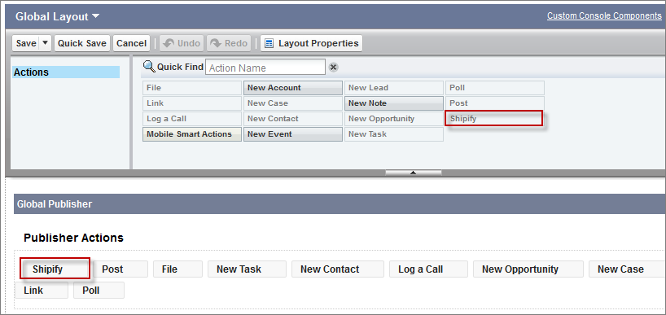Click the Quick Find label
666x315 pixels.
pyautogui.click(x=180, y=67)
